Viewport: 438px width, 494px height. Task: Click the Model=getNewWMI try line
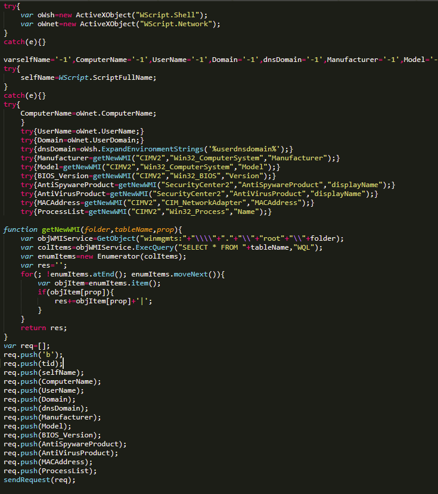click(150, 167)
